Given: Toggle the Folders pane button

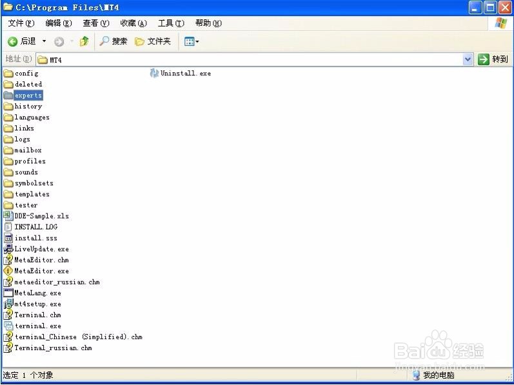Looking at the screenshot, I should 153,41.
